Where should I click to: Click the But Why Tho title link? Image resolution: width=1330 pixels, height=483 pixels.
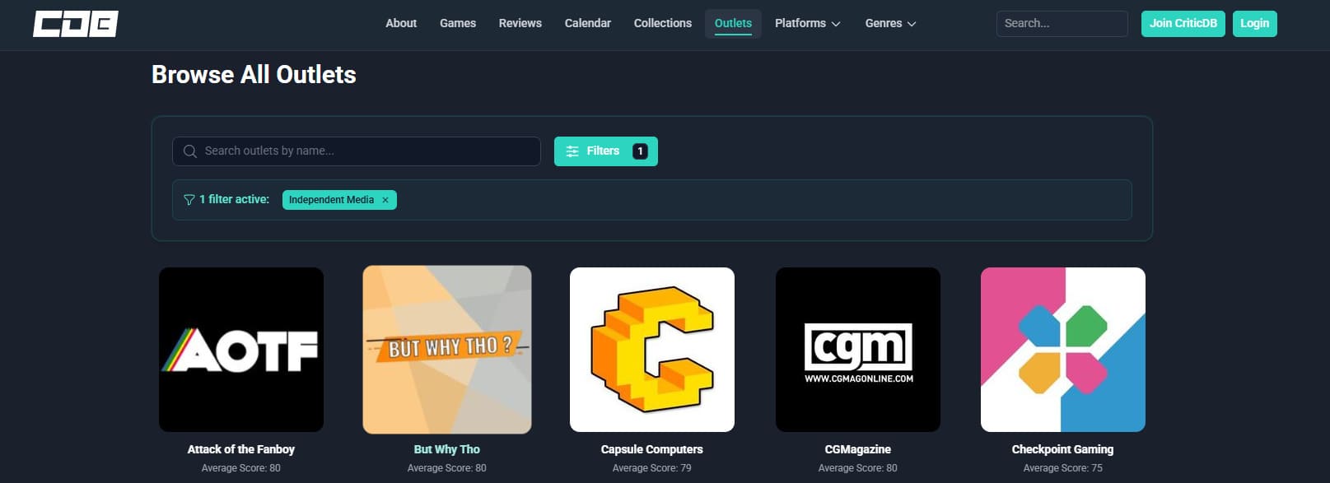coord(447,449)
